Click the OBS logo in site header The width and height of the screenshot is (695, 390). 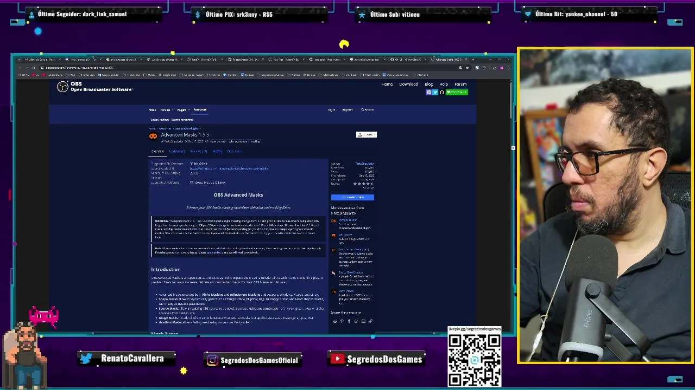pos(63,86)
